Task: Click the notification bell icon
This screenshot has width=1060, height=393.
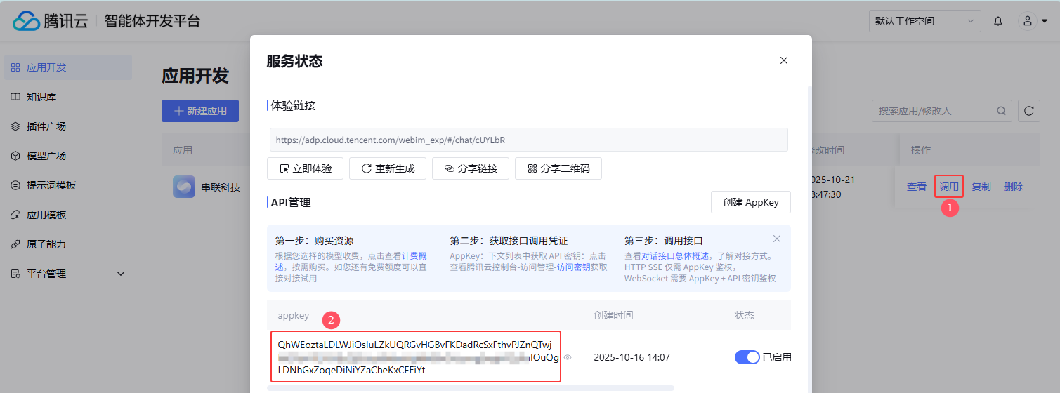Action: click(x=997, y=21)
